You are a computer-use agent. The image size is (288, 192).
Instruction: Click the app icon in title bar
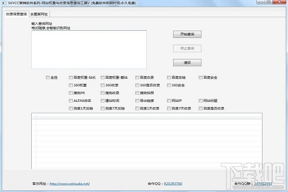(4, 3)
